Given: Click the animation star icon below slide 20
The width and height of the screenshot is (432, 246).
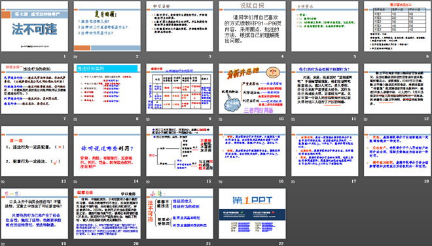Looking at the screenshot, I should point(75,244).
